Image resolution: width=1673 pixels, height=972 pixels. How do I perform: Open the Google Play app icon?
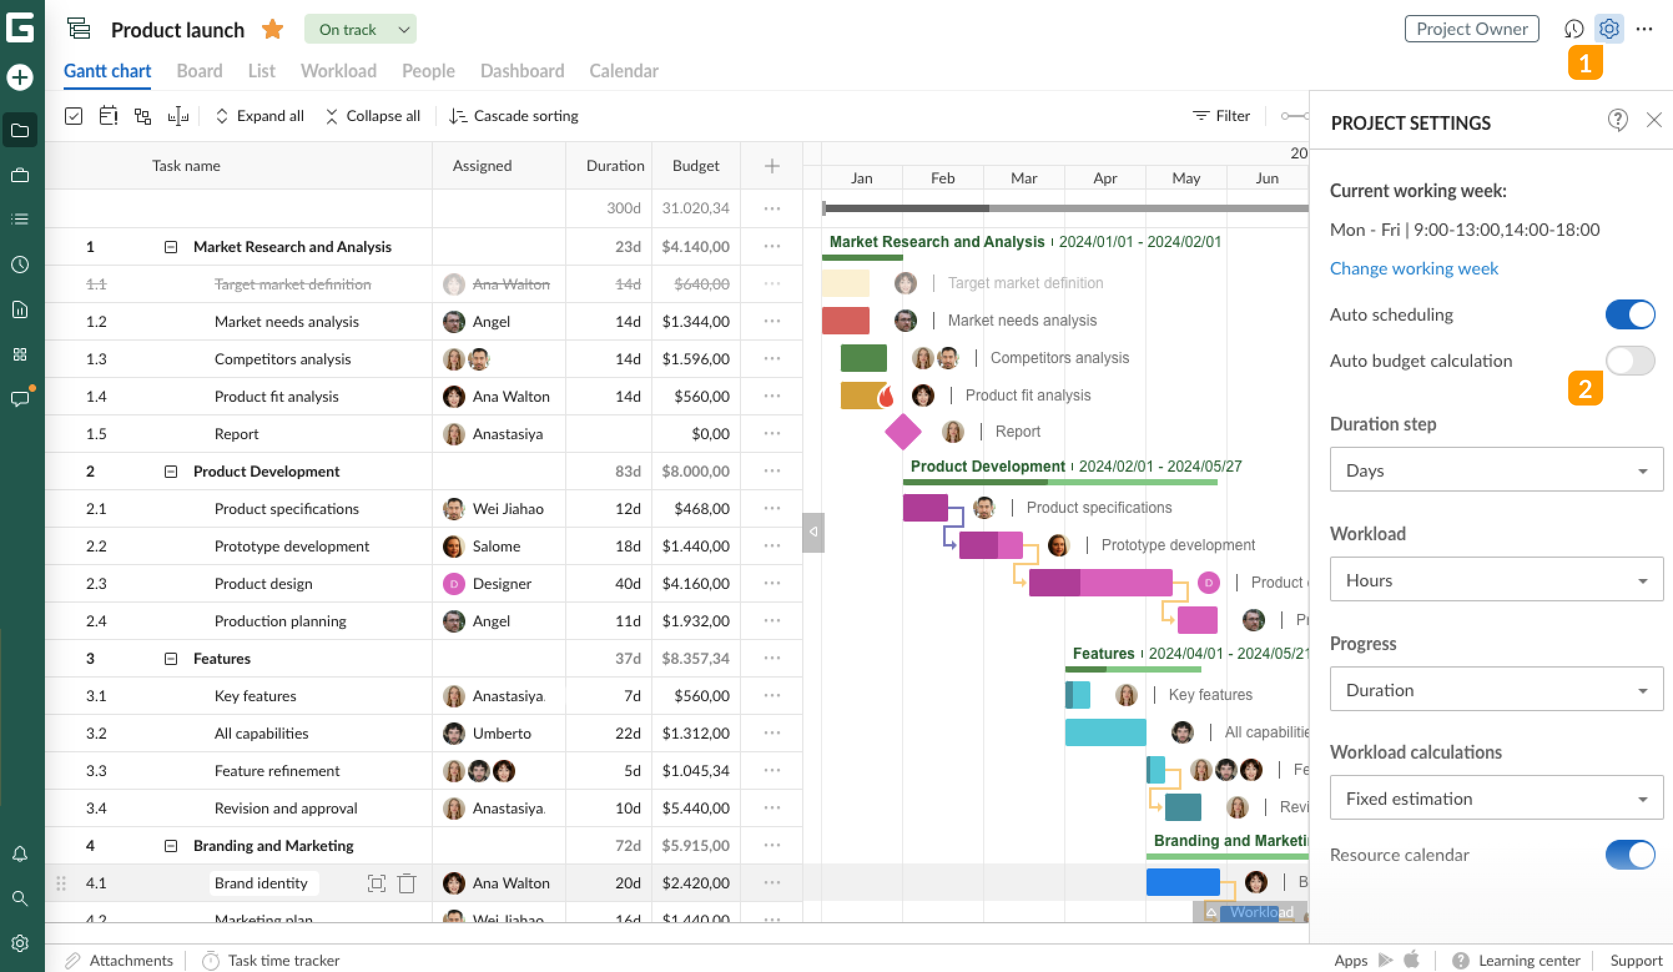tap(1385, 960)
